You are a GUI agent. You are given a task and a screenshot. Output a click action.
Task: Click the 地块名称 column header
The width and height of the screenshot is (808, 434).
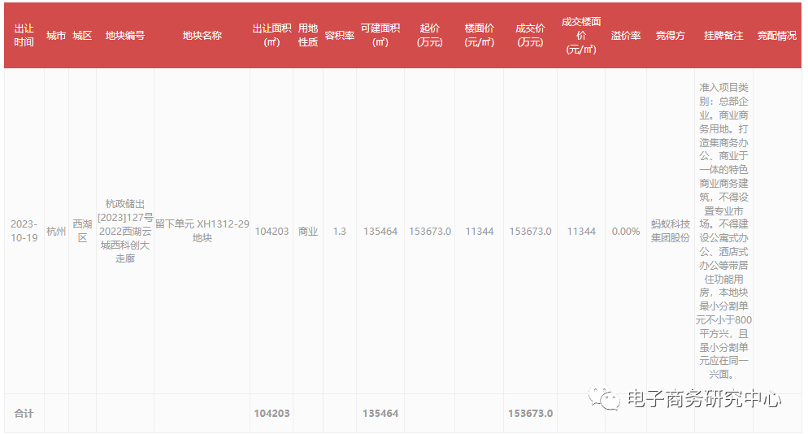coord(202,36)
